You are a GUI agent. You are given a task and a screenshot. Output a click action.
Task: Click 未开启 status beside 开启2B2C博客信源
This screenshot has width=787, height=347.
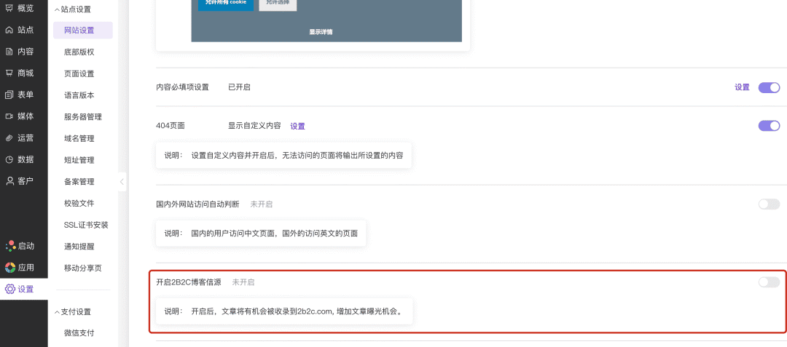pyautogui.click(x=243, y=282)
